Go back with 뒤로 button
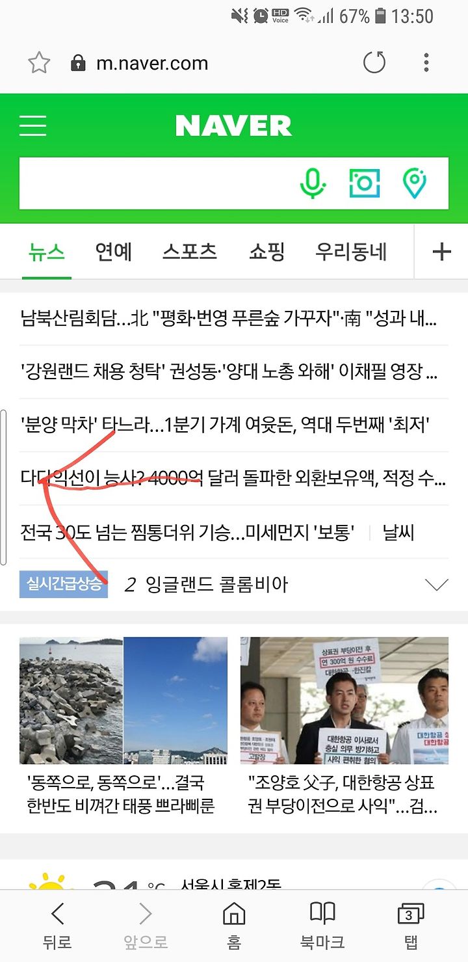Viewport: 468px width, 962px height. pos(57,925)
